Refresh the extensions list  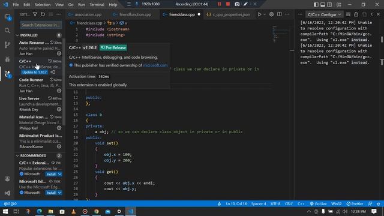tap(43, 14)
